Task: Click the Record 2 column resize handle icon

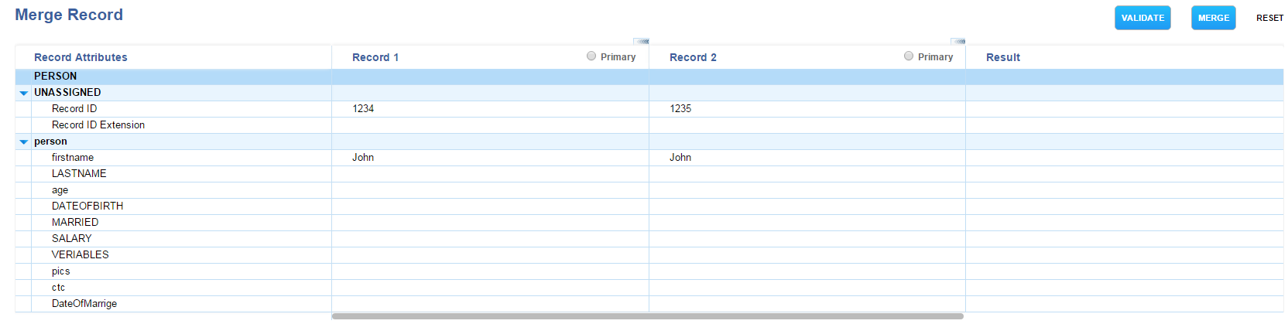Action: coord(958,41)
